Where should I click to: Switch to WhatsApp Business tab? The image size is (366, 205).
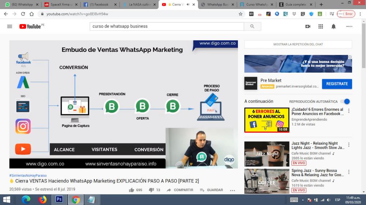217,4
